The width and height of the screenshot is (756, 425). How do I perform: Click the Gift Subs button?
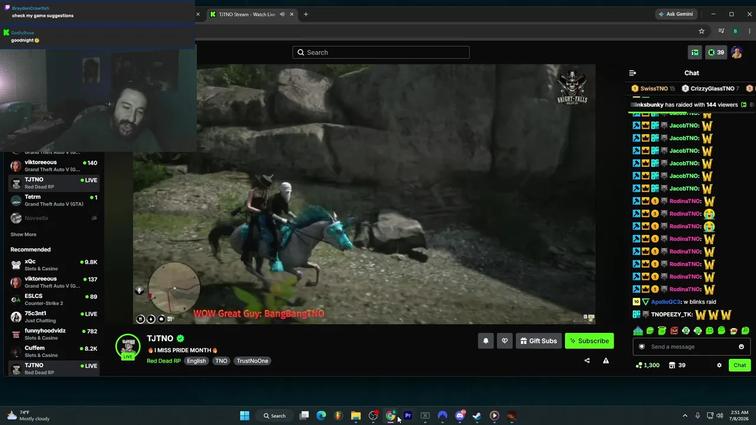tap(538, 341)
